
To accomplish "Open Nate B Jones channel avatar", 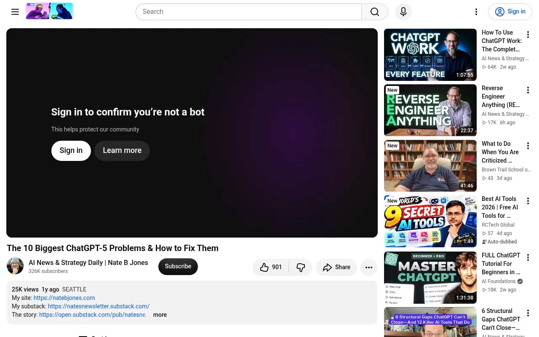I will point(15,266).
